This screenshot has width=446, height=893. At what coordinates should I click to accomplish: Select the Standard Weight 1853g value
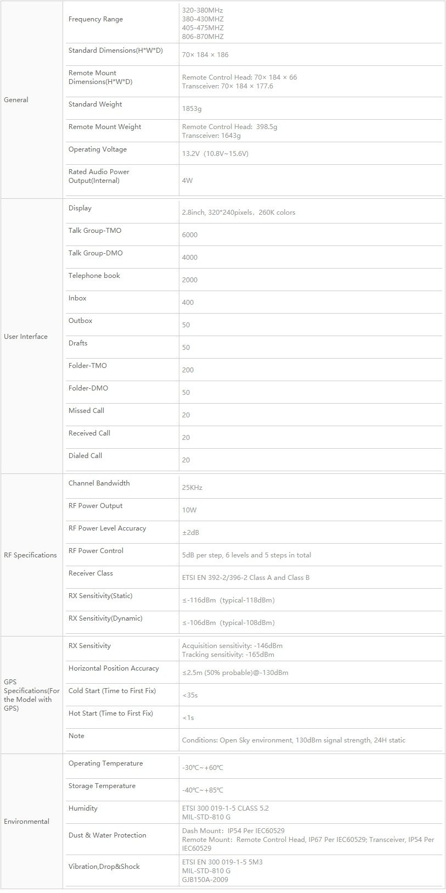click(191, 109)
